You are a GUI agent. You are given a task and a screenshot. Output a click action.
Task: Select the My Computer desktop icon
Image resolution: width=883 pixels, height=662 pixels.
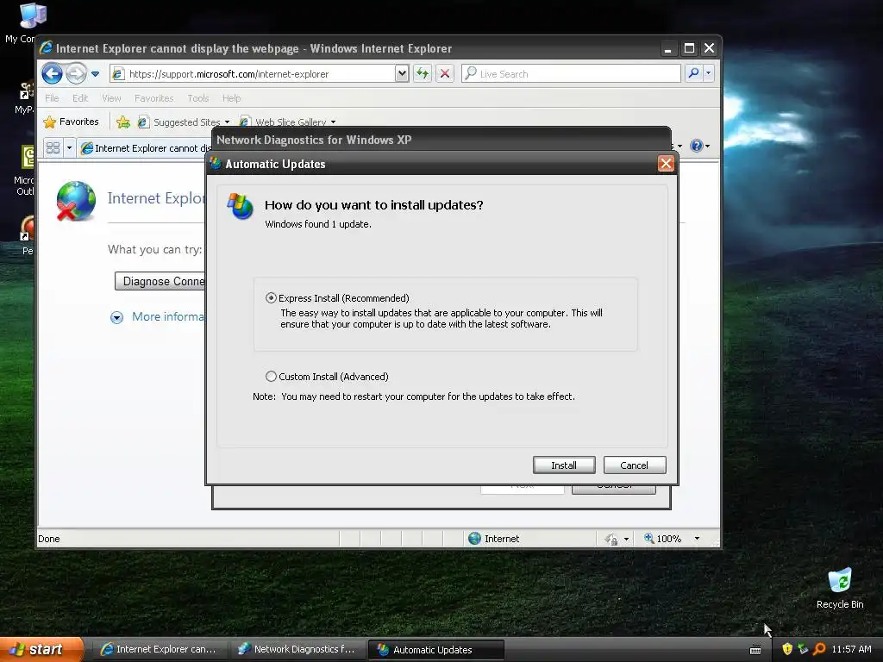(x=22, y=22)
